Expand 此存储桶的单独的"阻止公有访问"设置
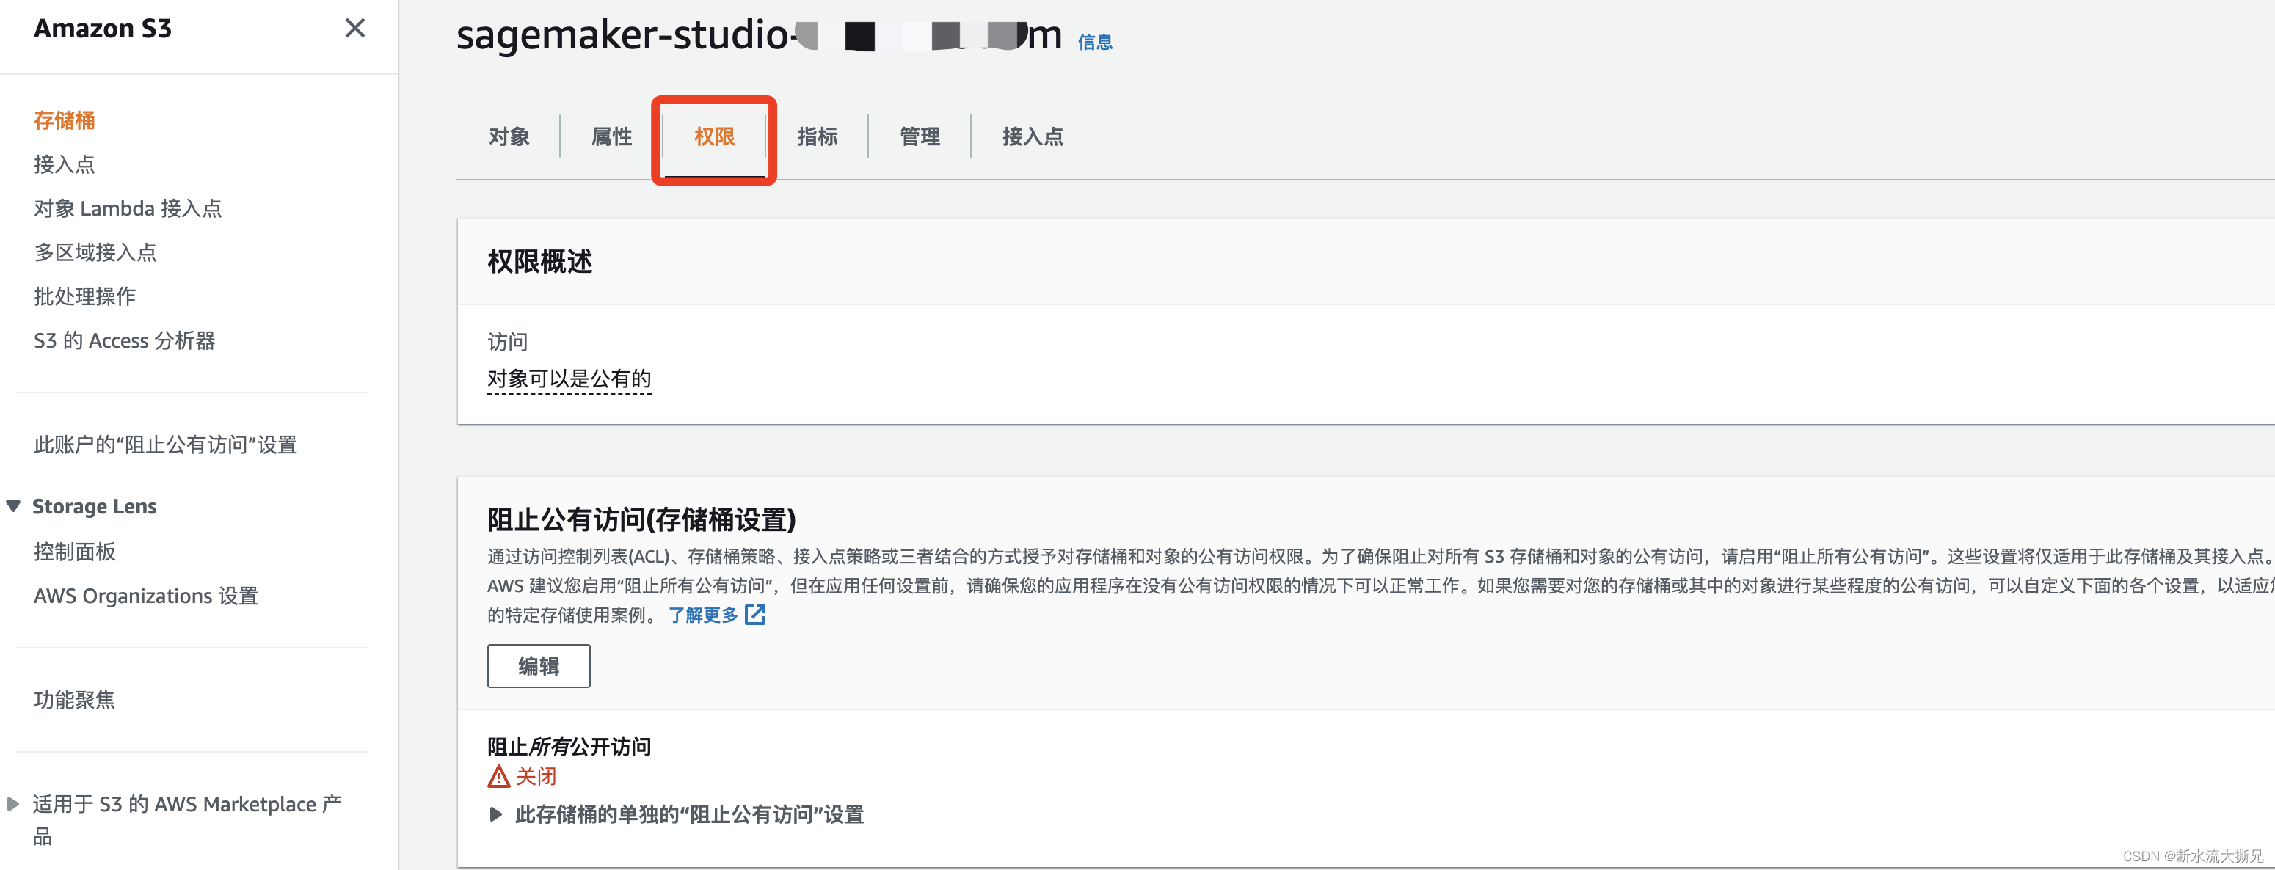Viewport: 2275px width, 870px height. pyautogui.click(x=676, y=814)
